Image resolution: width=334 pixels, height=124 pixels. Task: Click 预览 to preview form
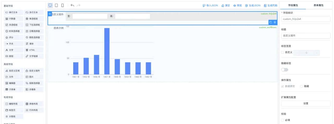(x=237, y=5)
